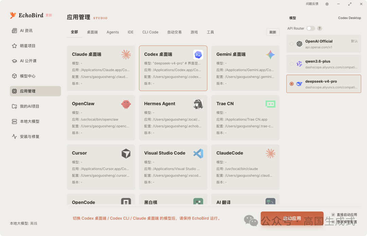
Task: Select the Visual Studio Code card title
Action: 165,153
